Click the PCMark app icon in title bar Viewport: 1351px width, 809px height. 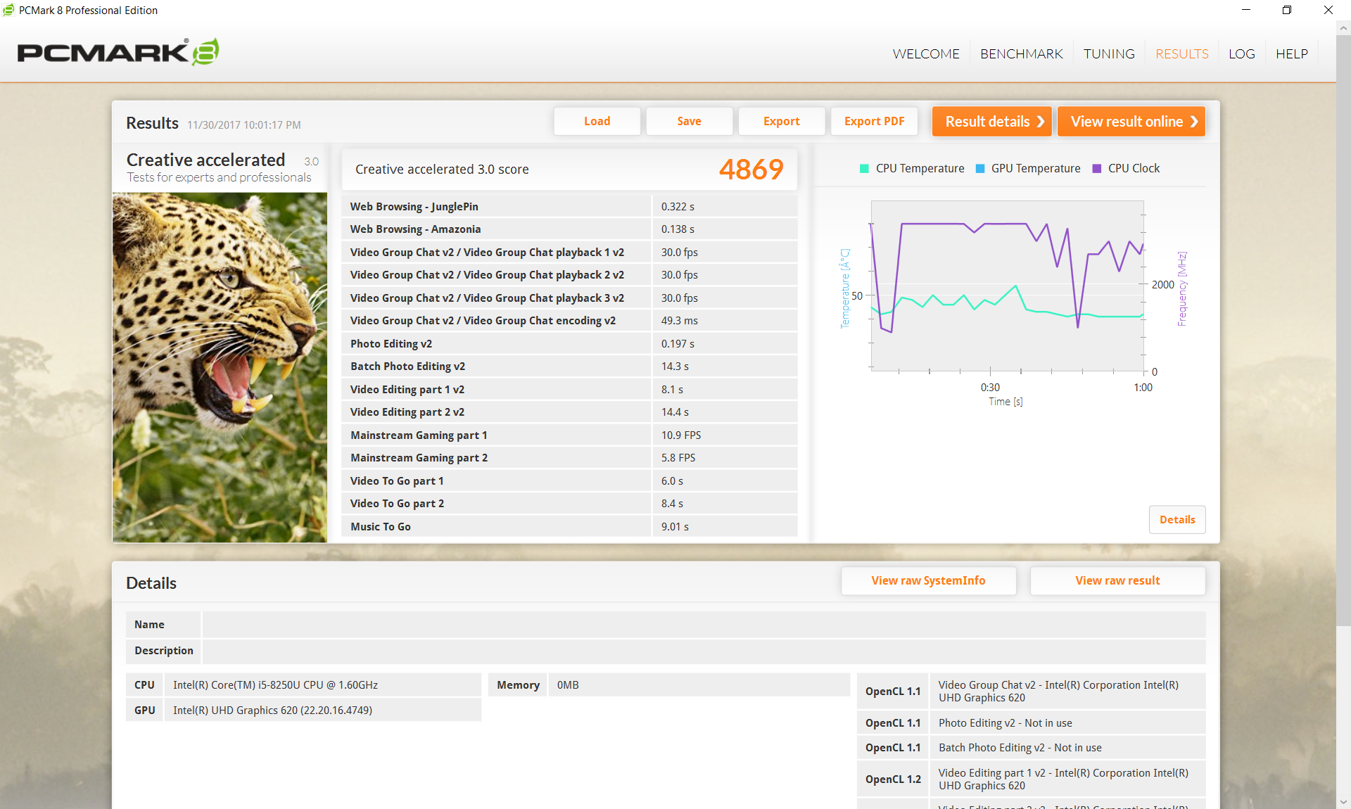coord(8,10)
